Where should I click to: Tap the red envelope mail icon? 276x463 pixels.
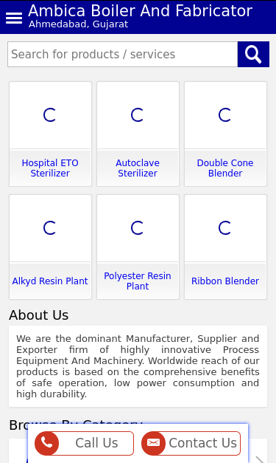(153, 443)
